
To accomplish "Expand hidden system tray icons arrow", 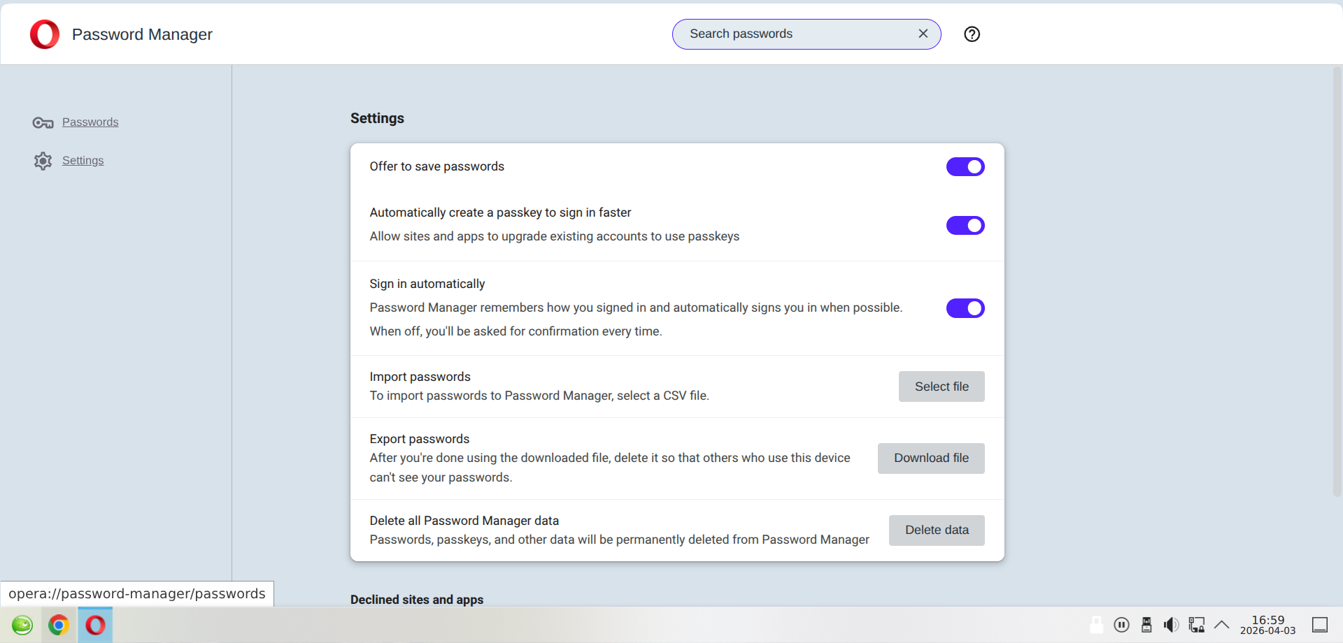I will pos(1221,624).
